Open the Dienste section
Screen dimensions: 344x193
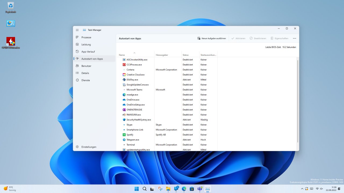point(94,80)
